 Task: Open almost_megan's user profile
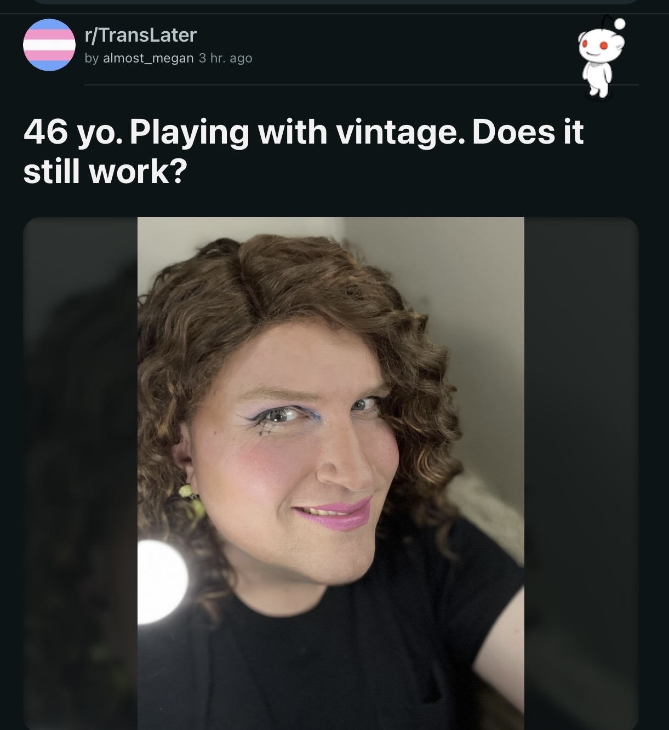tap(148, 58)
